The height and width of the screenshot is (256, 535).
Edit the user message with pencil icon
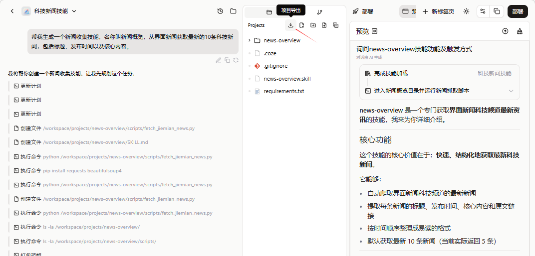(219, 60)
